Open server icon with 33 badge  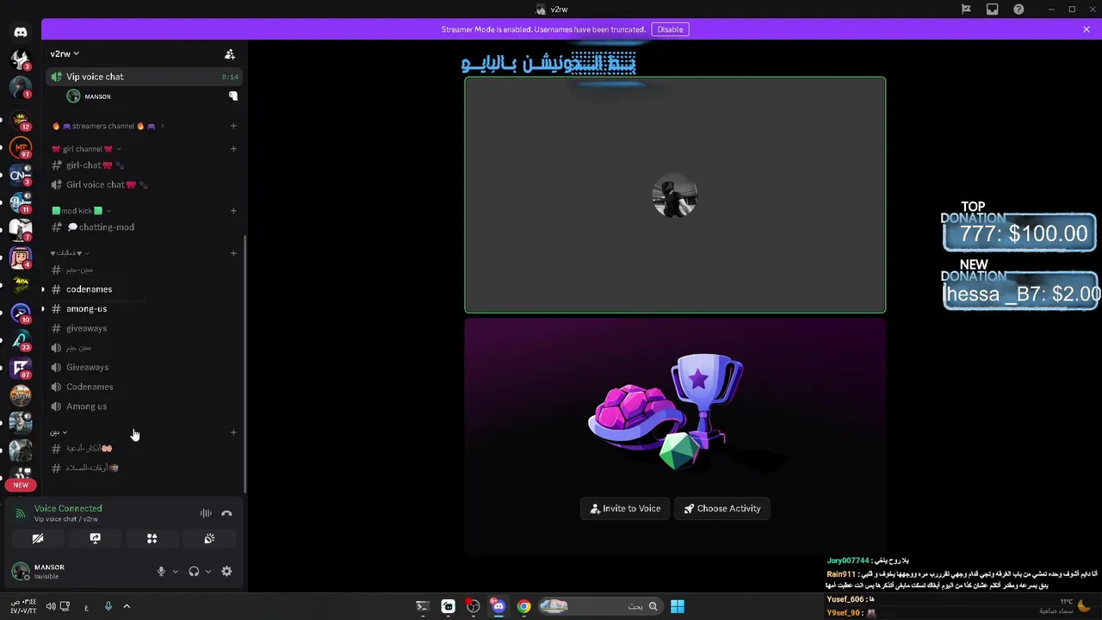21,340
